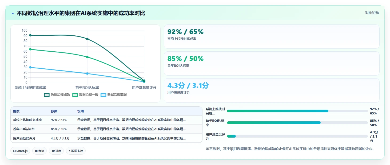Toggle the 数据治理薄弱 legend swatch
Viewport: 390px width, 165px height.
click(104, 95)
